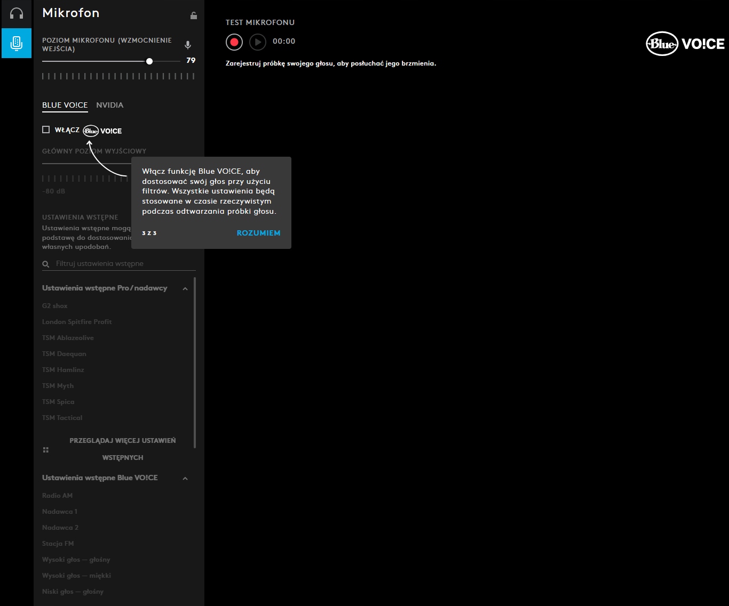Focus the Filtruj ustawienia wstępne search field
Viewport: 729px width, 606px height.
coord(119,264)
